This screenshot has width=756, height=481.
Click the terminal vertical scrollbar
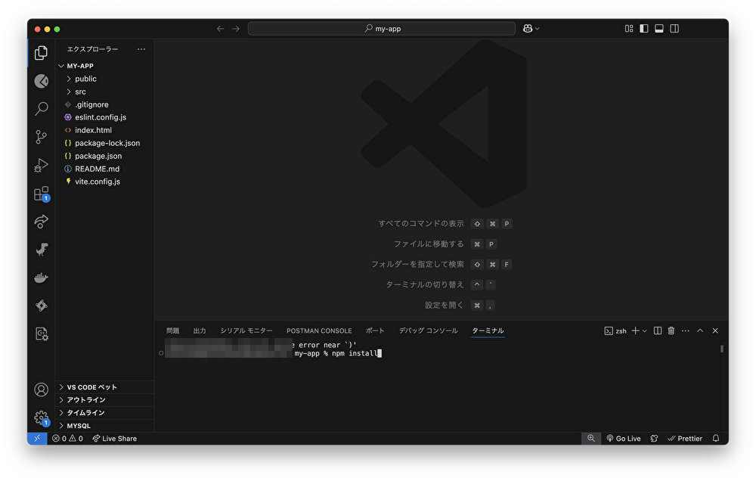(722, 349)
